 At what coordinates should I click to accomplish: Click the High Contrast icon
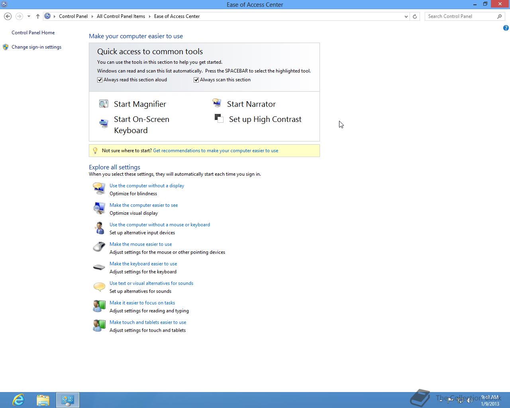point(219,118)
